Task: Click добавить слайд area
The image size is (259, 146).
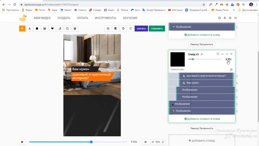Action: pos(202,141)
